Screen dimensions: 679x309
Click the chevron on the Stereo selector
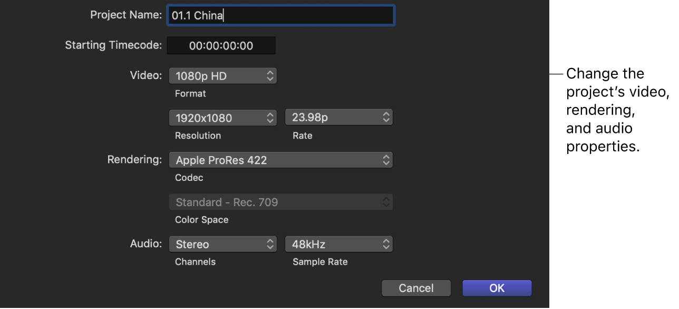click(270, 244)
